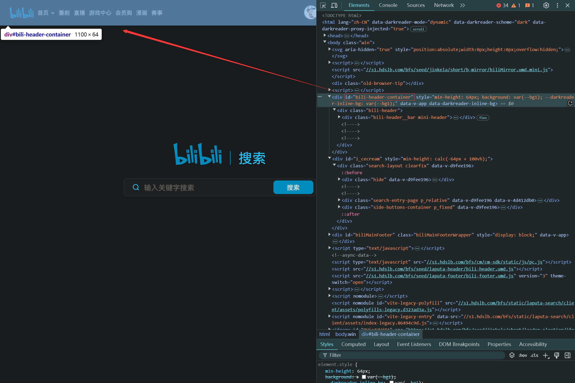Open the Event Listeners tab
Screen dimensions: 575x383
tap(414, 344)
